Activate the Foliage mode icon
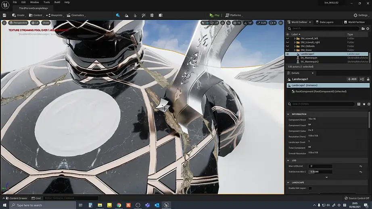Screen dimensions: 372x209 pyautogui.click(x=136, y=15)
